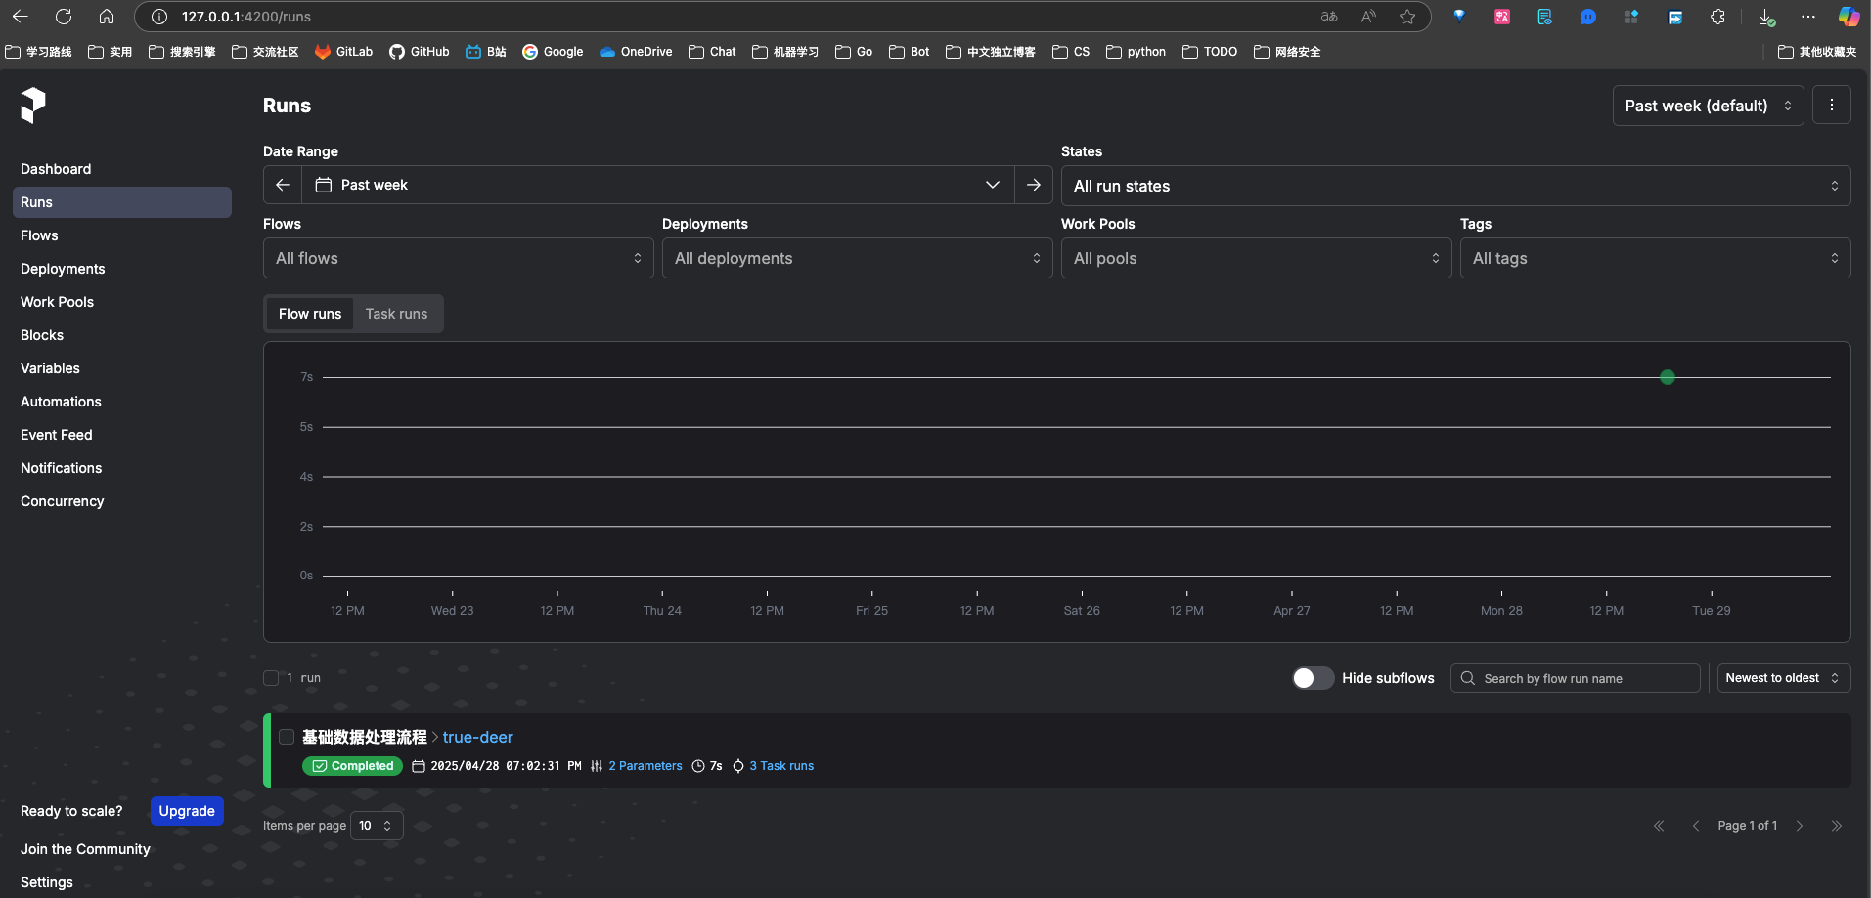This screenshot has width=1871, height=898.
Task: Open GitLab bookmark
Action: tap(343, 52)
